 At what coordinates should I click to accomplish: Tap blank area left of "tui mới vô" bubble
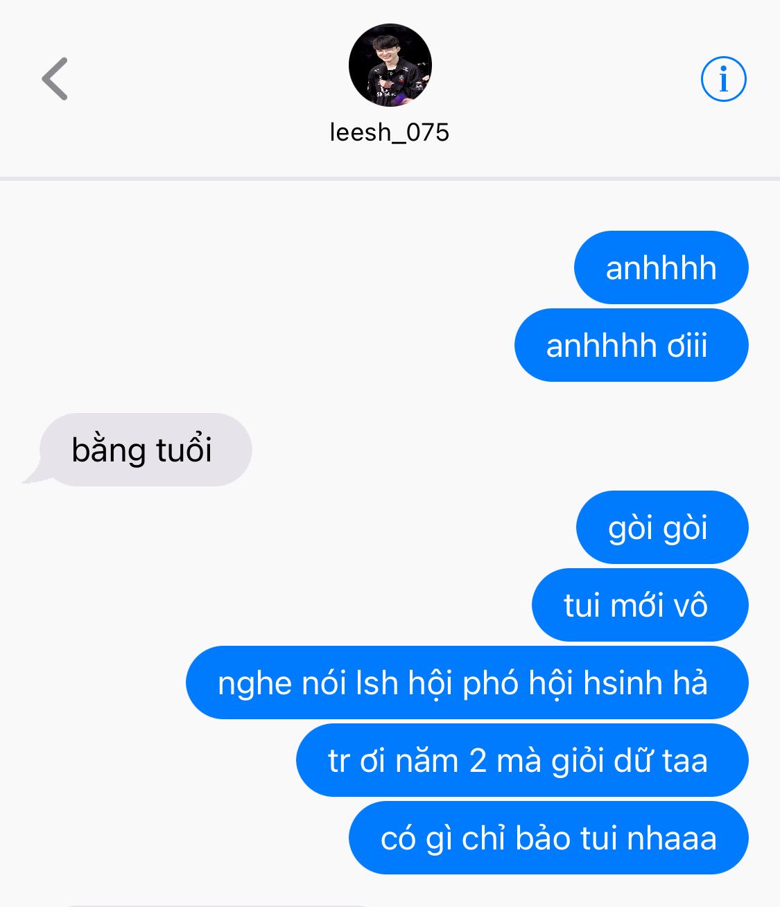tap(266, 605)
